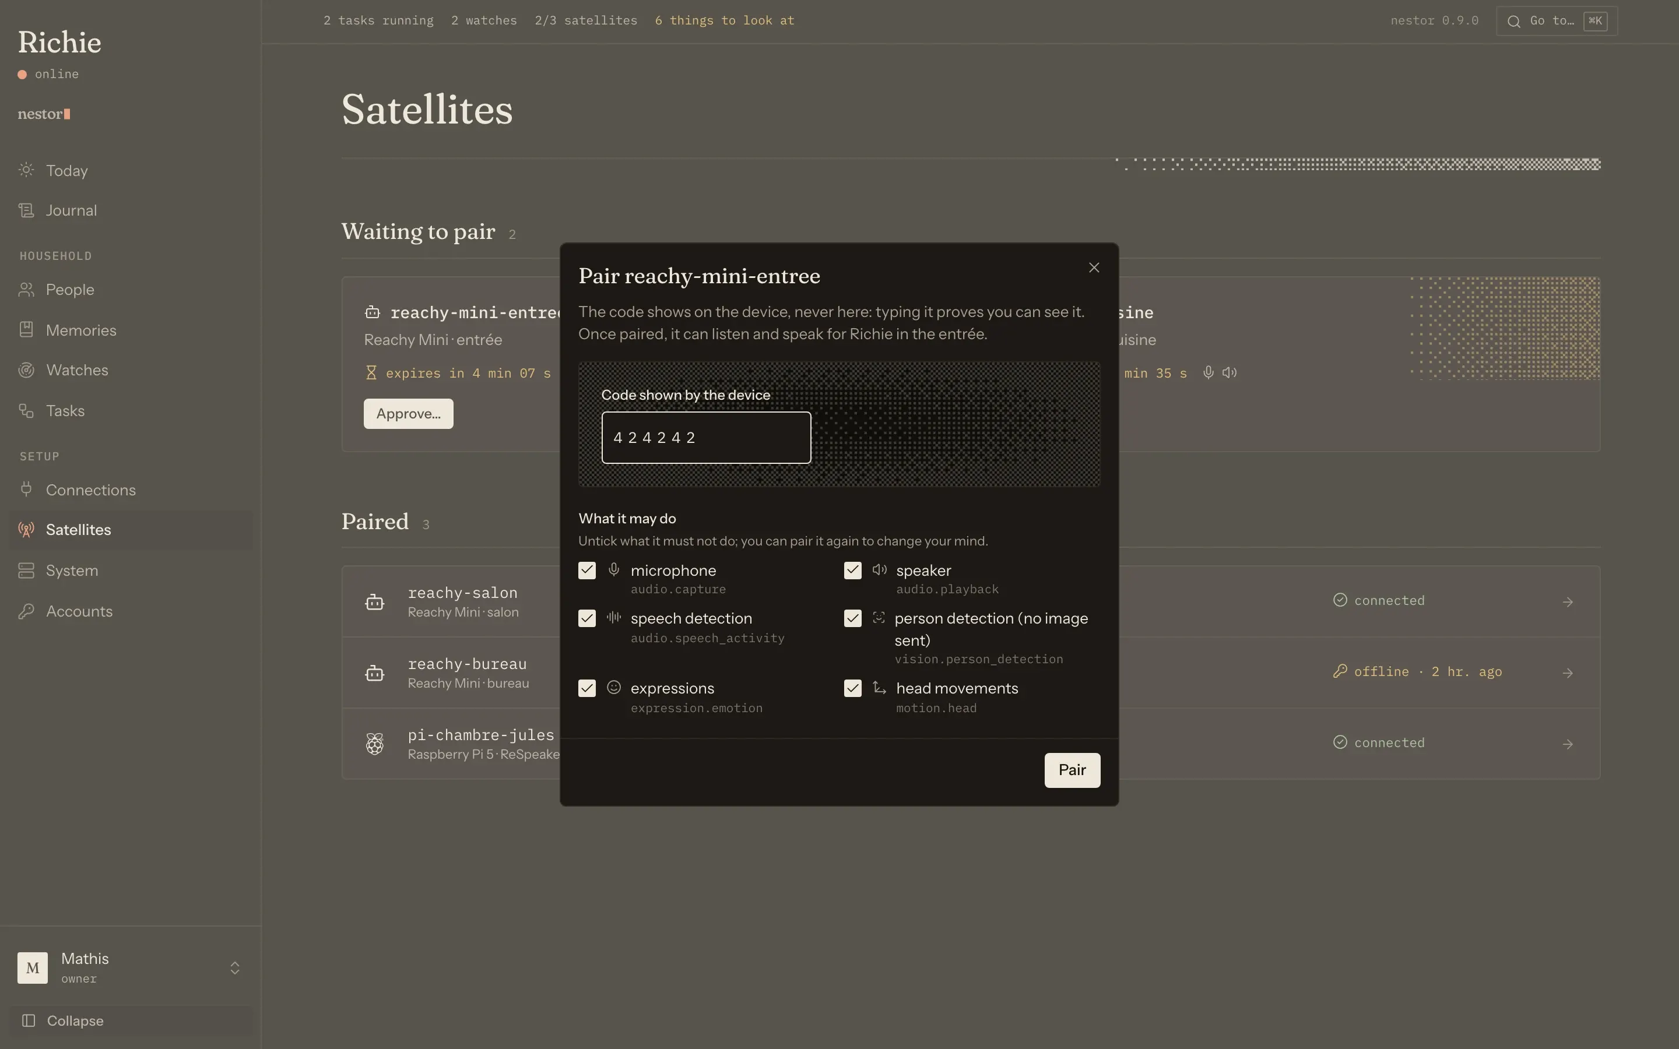This screenshot has height=1049, width=1679.
Task: Untick the speaker audio.playback checkbox
Action: [x=853, y=571]
